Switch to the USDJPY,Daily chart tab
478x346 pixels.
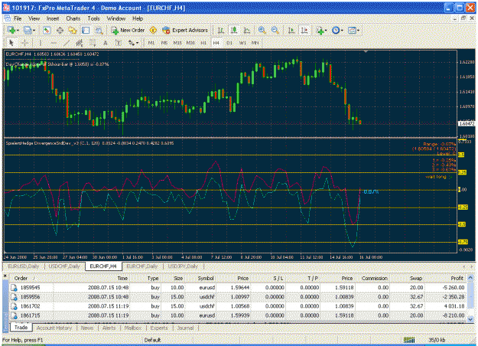click(183, 266)
